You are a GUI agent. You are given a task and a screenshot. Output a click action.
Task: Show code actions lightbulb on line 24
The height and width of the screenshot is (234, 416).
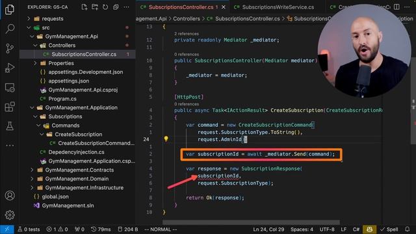pyautogui.click(x=166, y=138)
